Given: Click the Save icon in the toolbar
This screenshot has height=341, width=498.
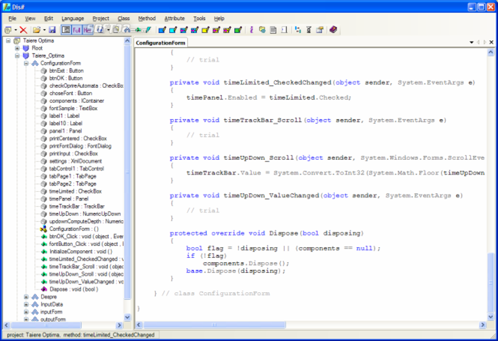Looking at the screenshot, I should pyautogui.click(x=52, y=29).
